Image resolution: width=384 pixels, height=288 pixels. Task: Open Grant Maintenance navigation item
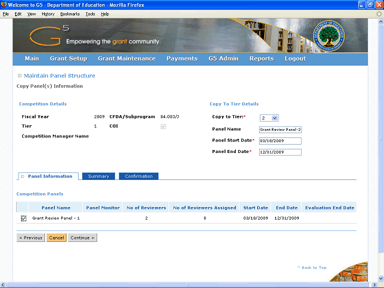[127, 59]
